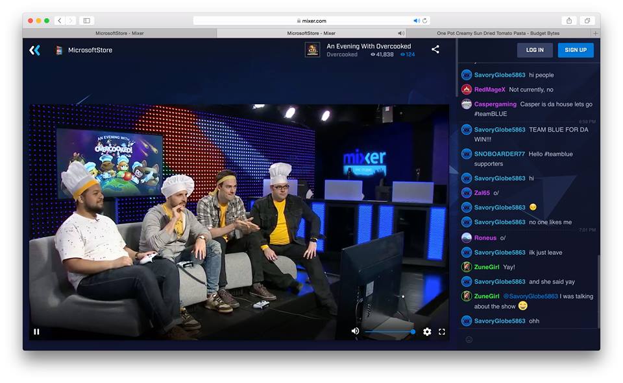This screenshot has height=383, width=623.
Task: Click Roneus username in chat
Action: coord(485,238)
